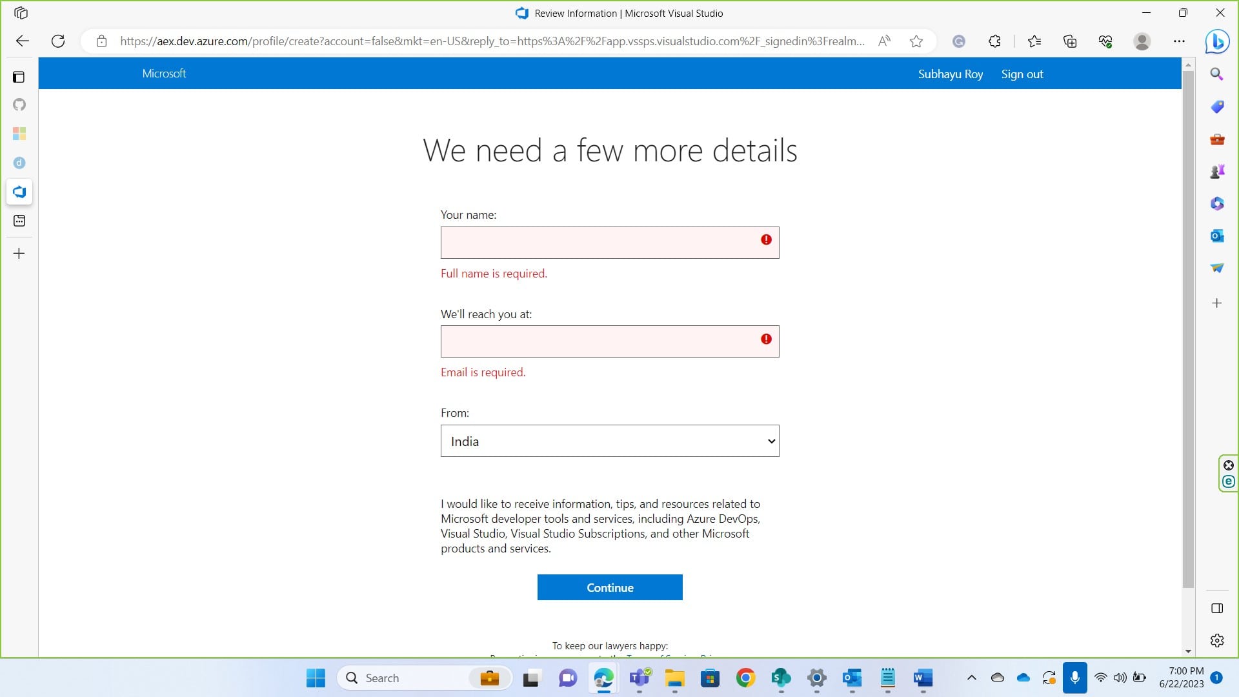Click the Read aloud icon in address bar
Image resolution: width=1239 pixels, height=697 pixels.
pyautogui.click(x=884, y=41)
